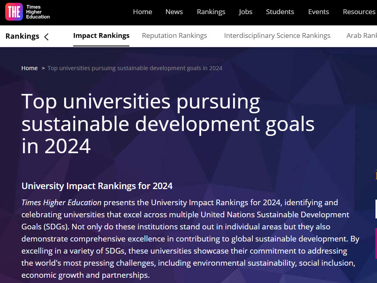Open the Jobs menu item
Screen dimensions: 377x283
pyautogui.click(x=246, y=12)
